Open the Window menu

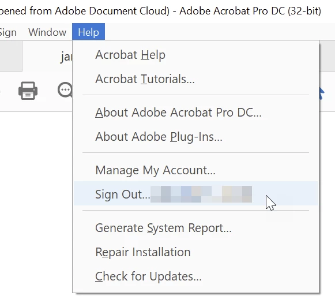click(47, 32)
